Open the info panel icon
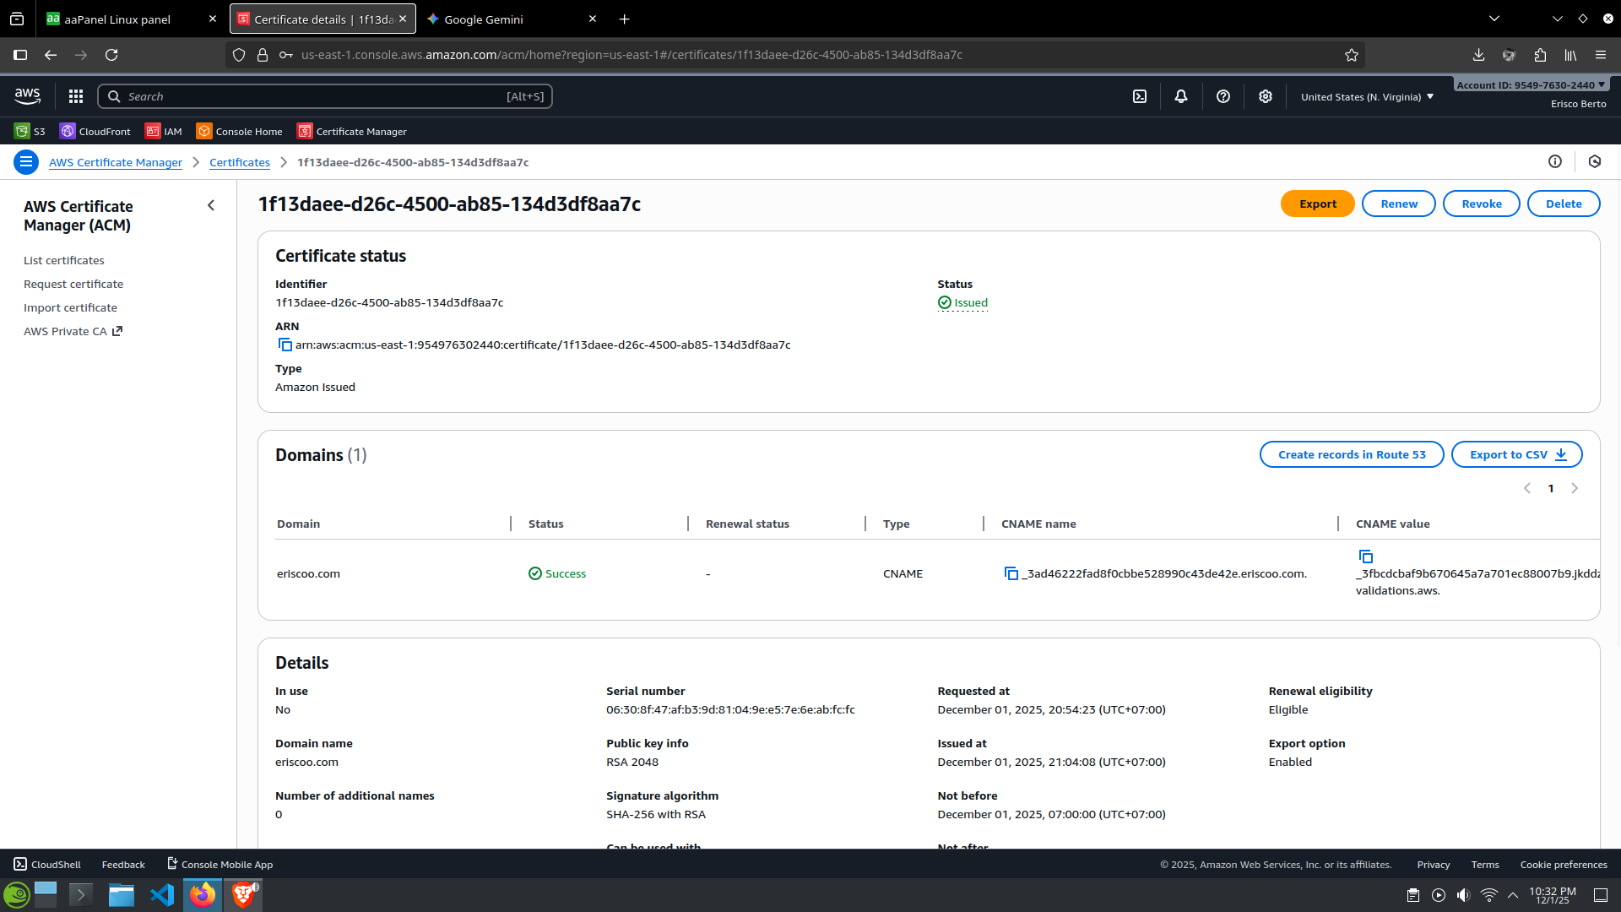Screen dimensions: 1621x912 (x=1555, y=162)
